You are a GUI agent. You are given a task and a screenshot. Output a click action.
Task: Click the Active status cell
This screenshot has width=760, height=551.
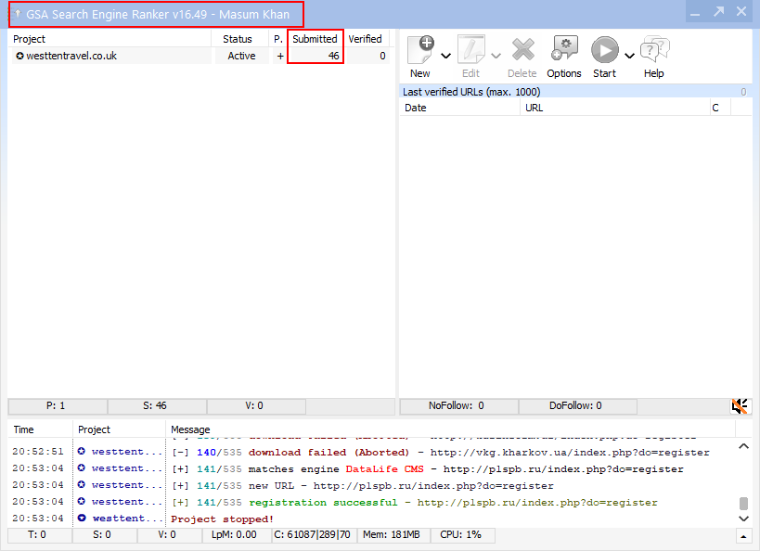click(241, 56)
